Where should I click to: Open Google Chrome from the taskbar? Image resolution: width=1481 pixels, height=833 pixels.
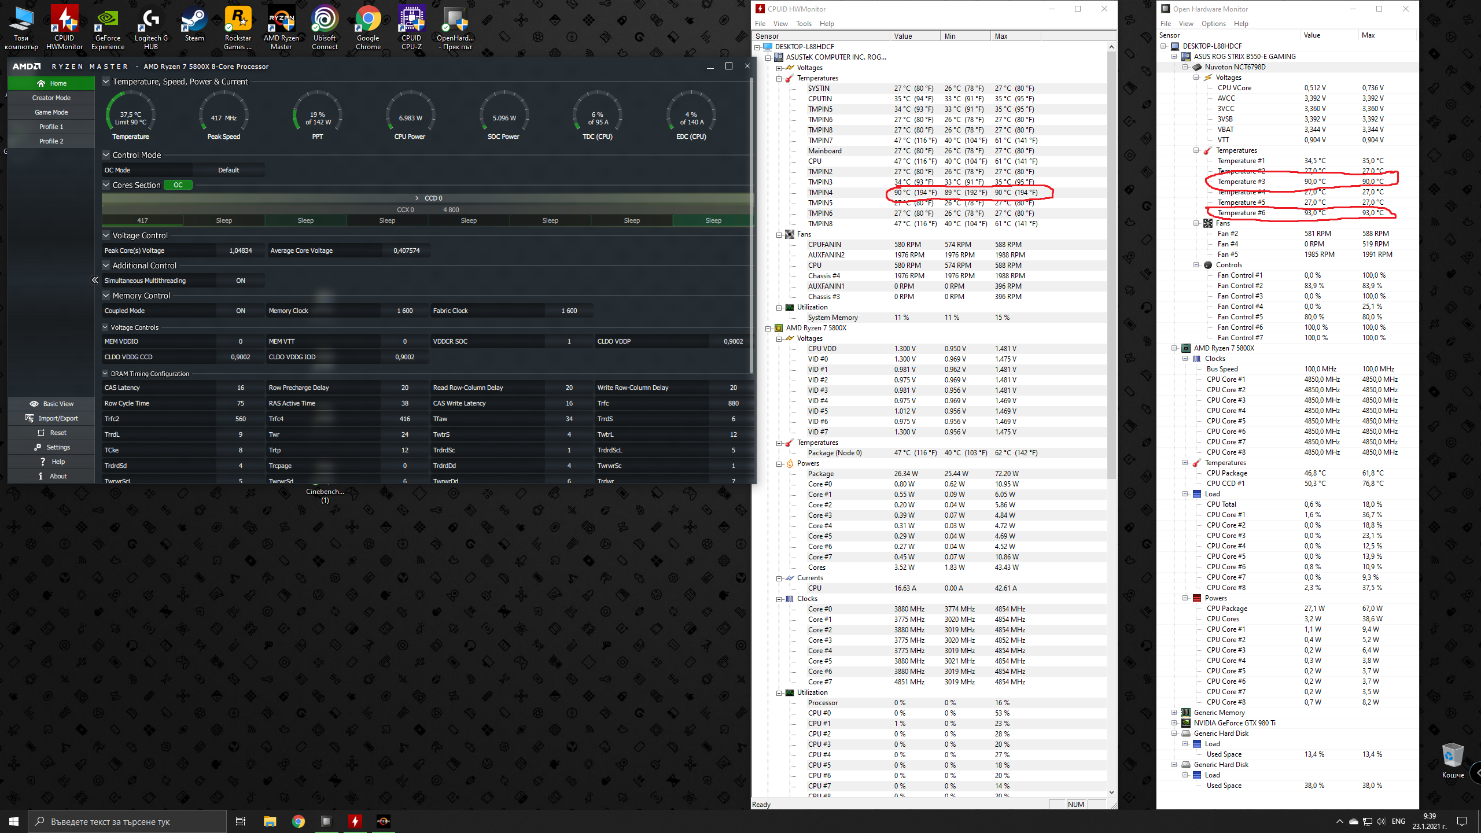pyautogui.click(x=298, y=821)
